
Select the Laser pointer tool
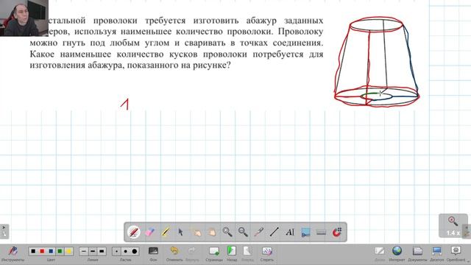pyautogui.click(x=258, y=232)
